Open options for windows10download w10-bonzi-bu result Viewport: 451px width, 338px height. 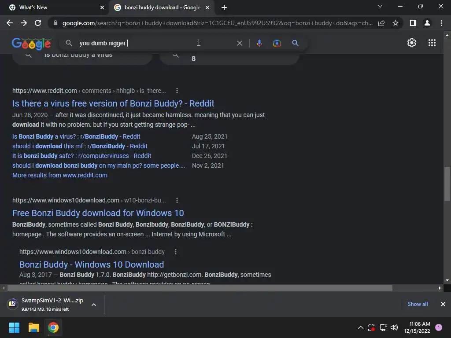tap(177, 200)
